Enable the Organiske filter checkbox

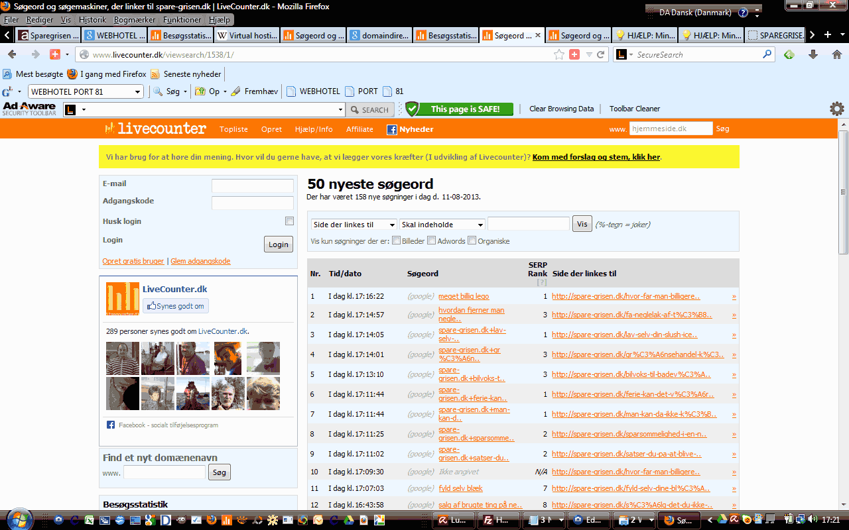pos(472,240)
